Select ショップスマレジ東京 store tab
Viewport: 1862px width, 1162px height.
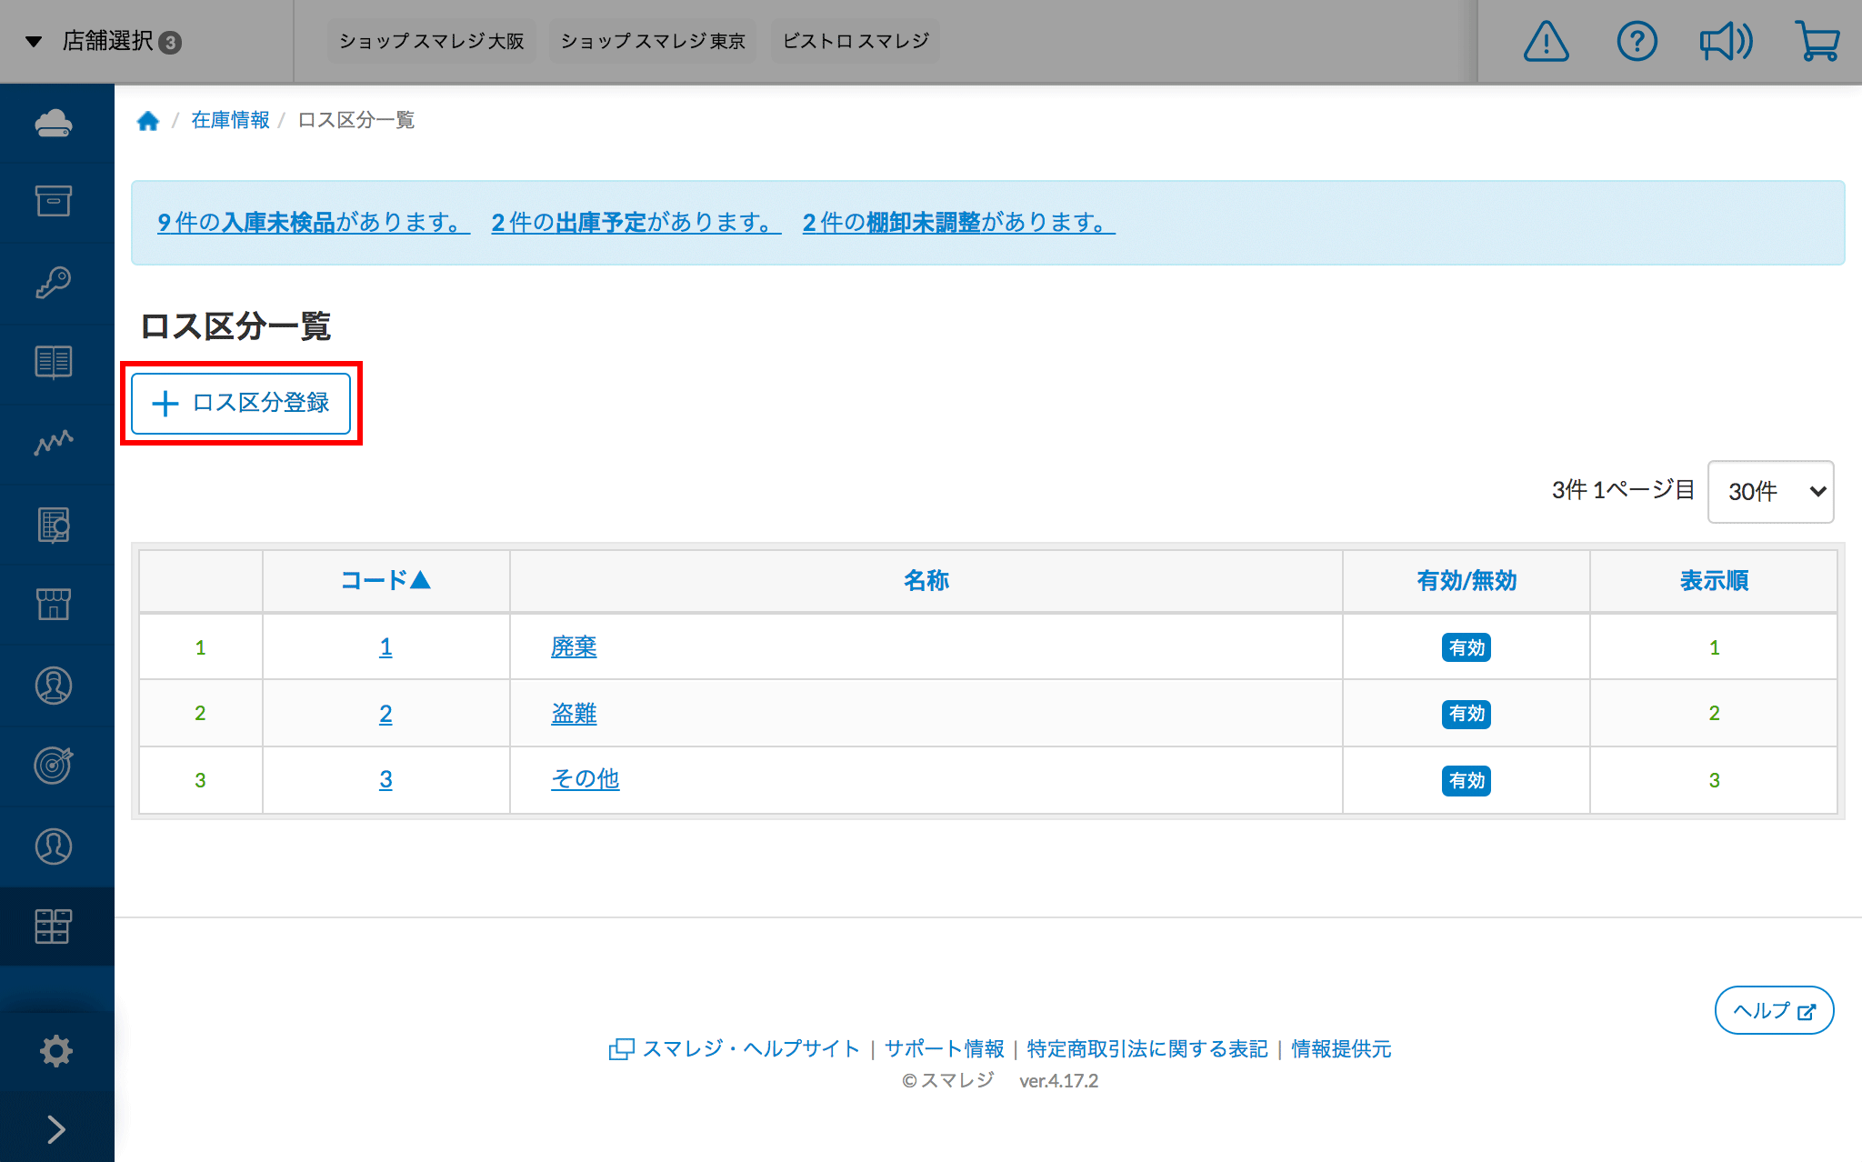[x=652, y=42]
